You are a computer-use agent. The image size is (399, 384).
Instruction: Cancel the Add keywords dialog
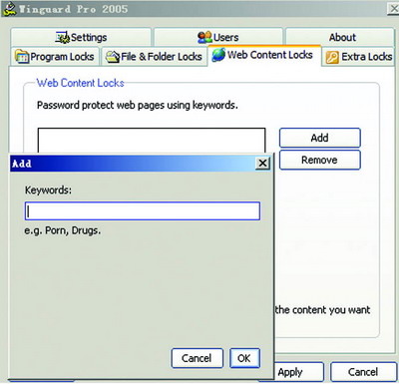[197, 358]
